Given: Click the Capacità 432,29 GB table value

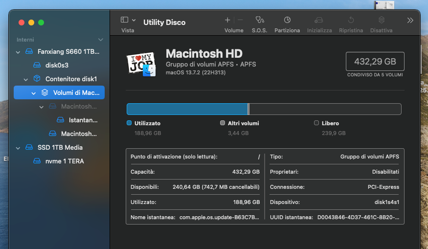Looking at the screenshot, I should 246,172.
